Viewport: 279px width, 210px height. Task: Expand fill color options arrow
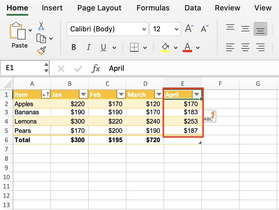(176, 48)
